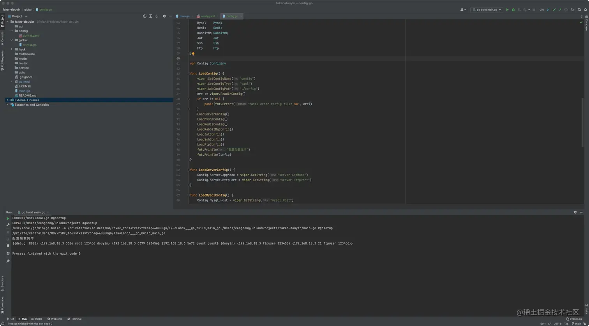589x326 pixels.
Task: Commit changes using the Git checkmark
Action: click(x=554, y=10)
